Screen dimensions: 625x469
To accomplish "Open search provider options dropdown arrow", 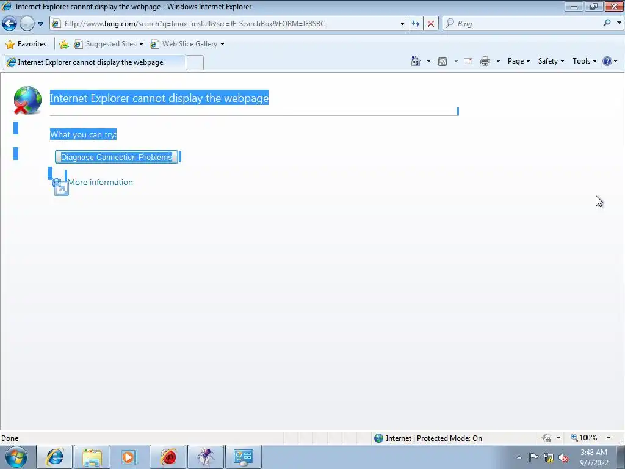I will click(619, 23).
